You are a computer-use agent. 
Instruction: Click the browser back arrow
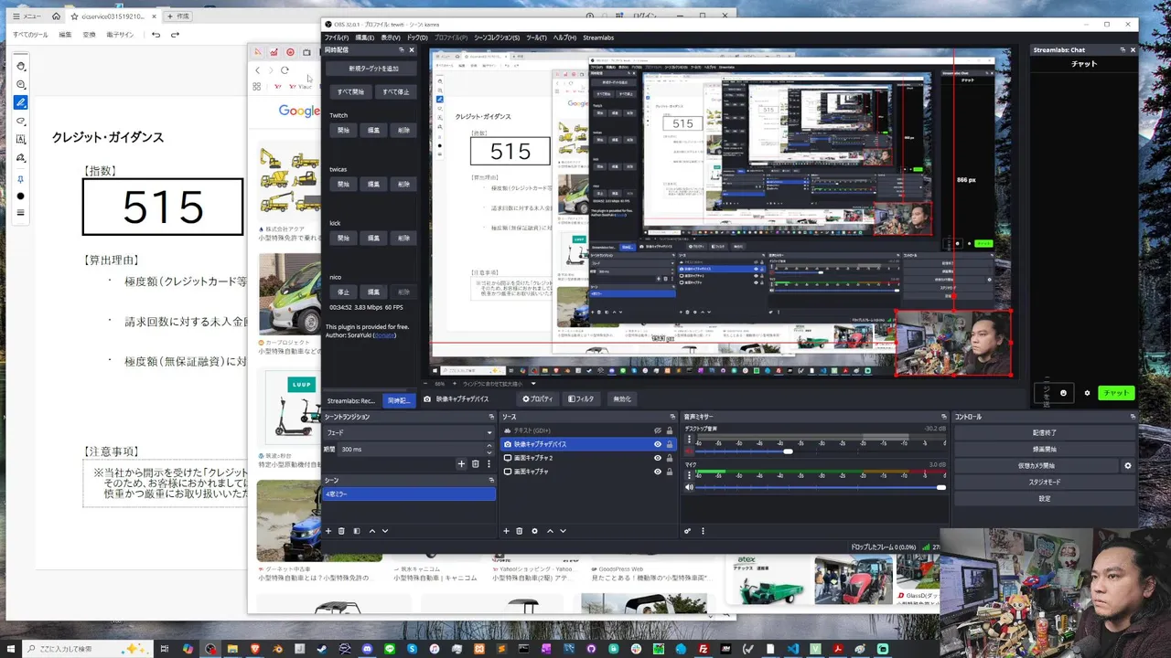click(x=258, y=70)
